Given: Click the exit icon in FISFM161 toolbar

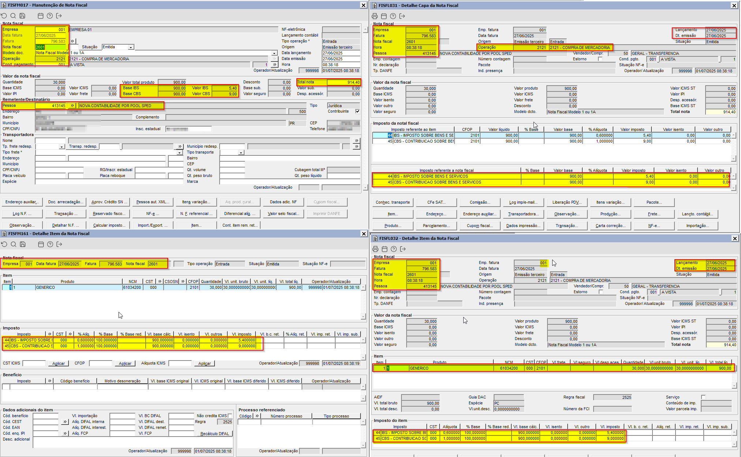Looking at the screenshot, I should pyautogui.click(x=59, y=244).
